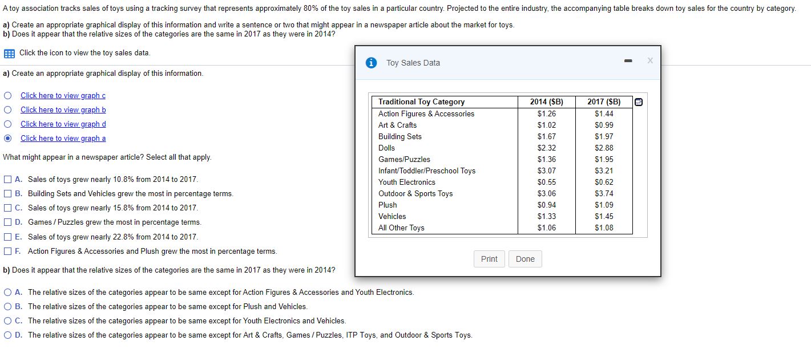Click the $1.26 value for Action Figures 2014

click(x=547, y=113)
